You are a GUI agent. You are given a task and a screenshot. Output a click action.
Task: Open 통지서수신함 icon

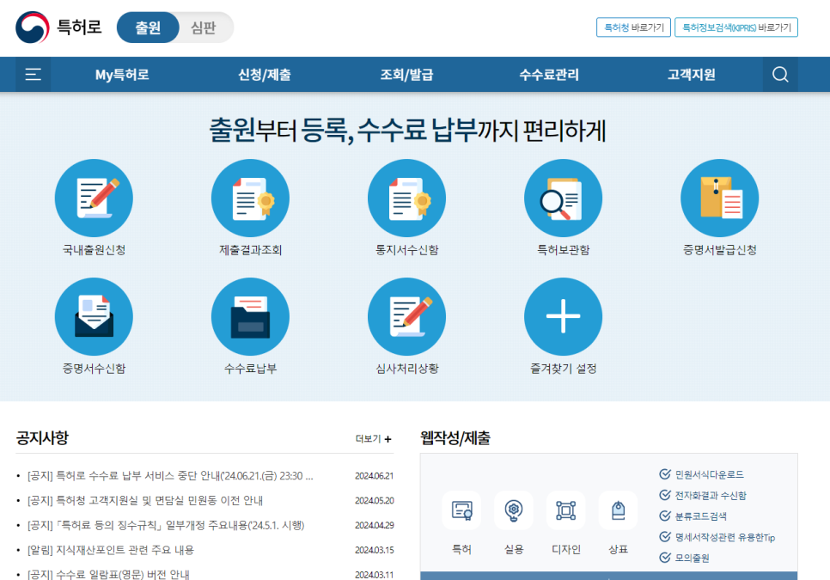click(407, 198)
